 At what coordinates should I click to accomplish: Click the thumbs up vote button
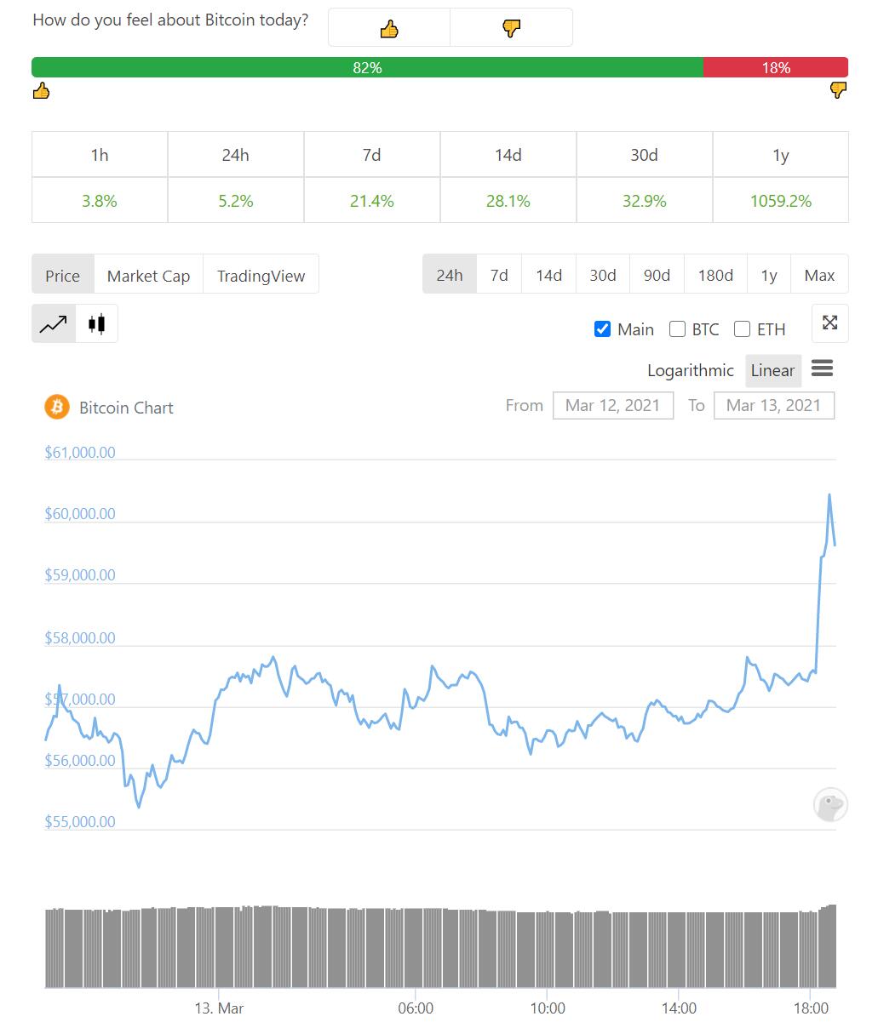coord(389,28)
